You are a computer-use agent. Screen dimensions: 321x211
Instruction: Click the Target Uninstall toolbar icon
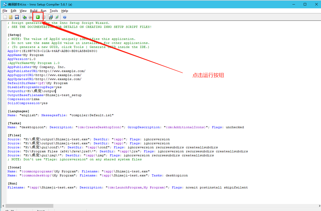pos(57,17)
